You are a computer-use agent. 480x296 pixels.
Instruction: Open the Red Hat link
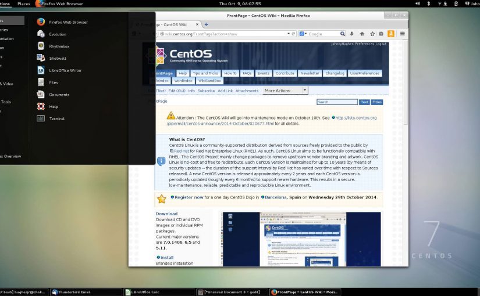point(181,151)
